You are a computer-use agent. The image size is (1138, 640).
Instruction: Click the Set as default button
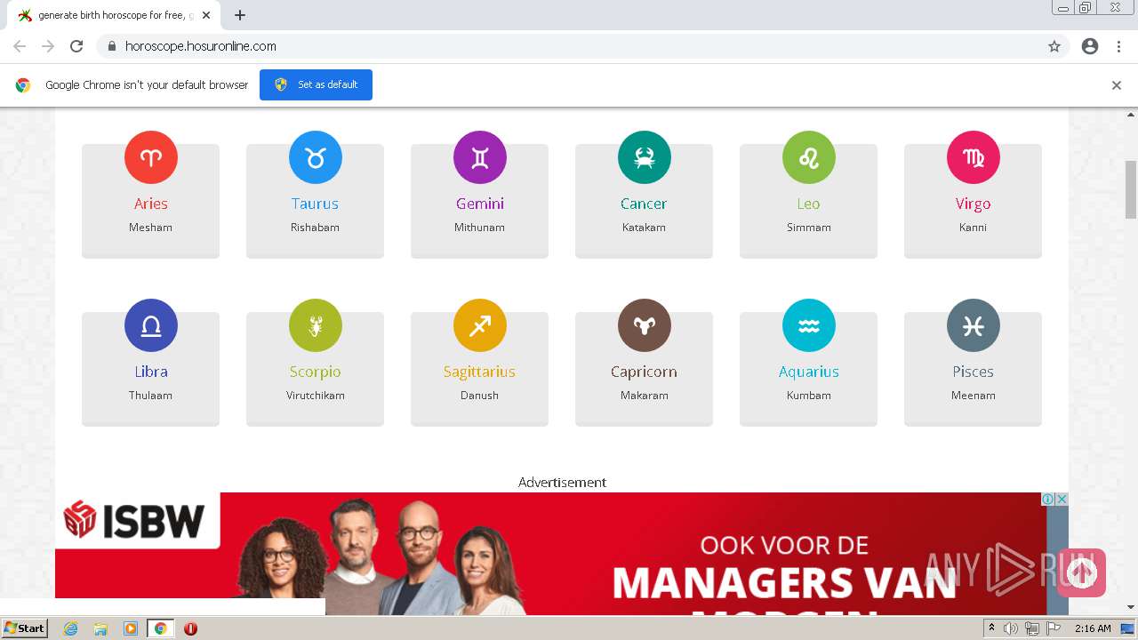pyautogui.click(x=316, y=84)
